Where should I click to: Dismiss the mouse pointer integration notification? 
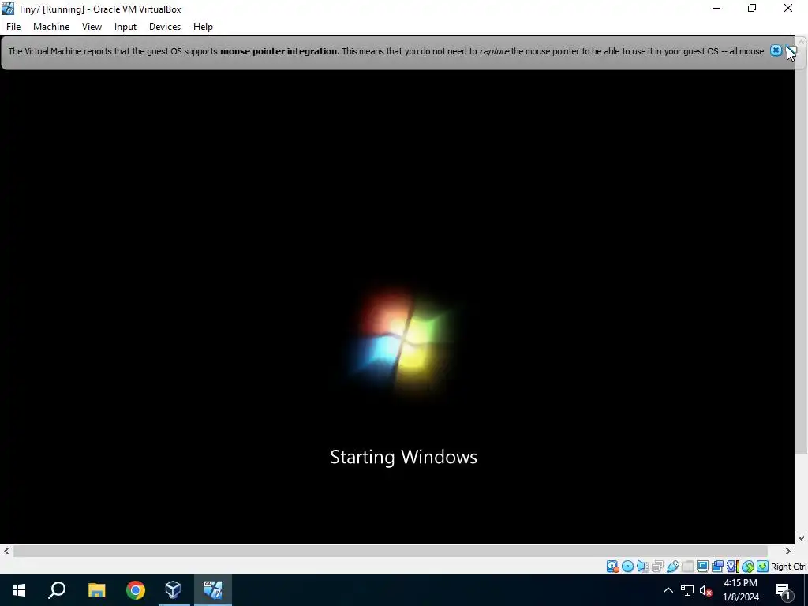776,50
